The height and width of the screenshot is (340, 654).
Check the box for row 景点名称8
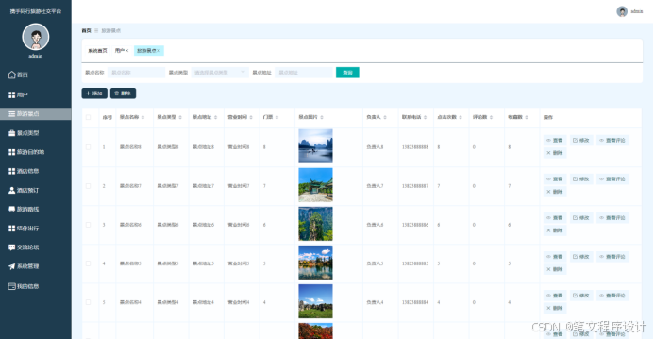click(88, 147)
